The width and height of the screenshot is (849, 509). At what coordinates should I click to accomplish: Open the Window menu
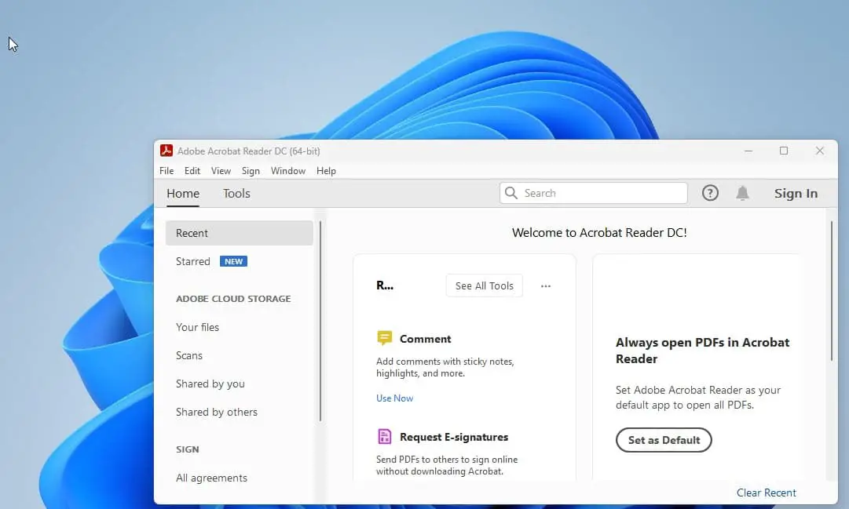point(288,171)
